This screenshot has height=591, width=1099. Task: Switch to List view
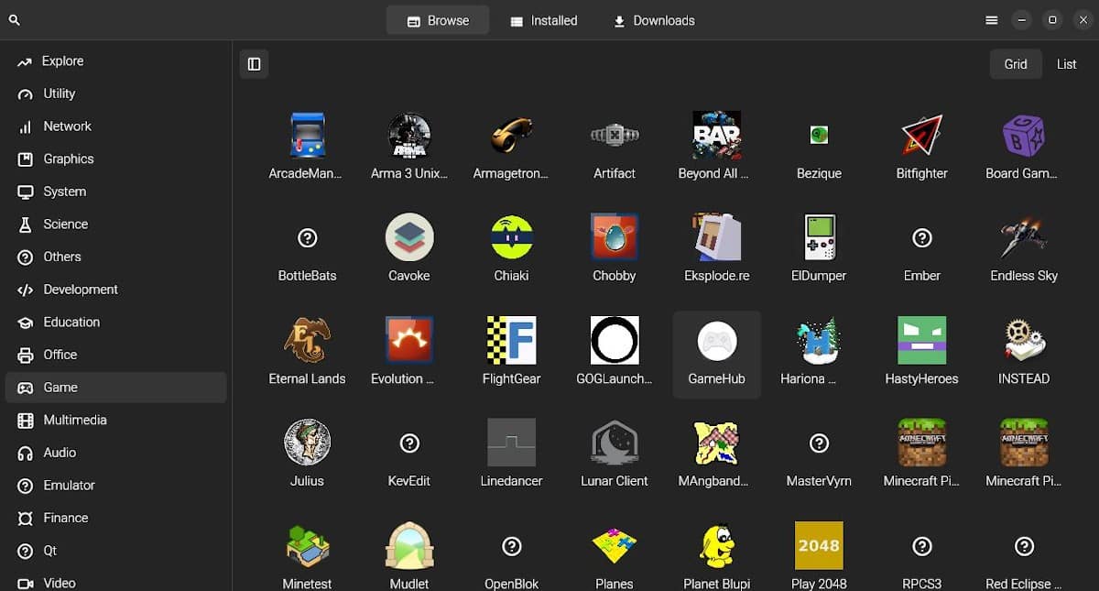pyautogui.click(x=1066, y=64)
